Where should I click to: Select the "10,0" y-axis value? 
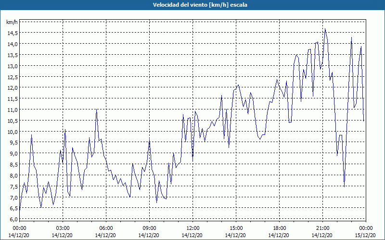[13, 132]
